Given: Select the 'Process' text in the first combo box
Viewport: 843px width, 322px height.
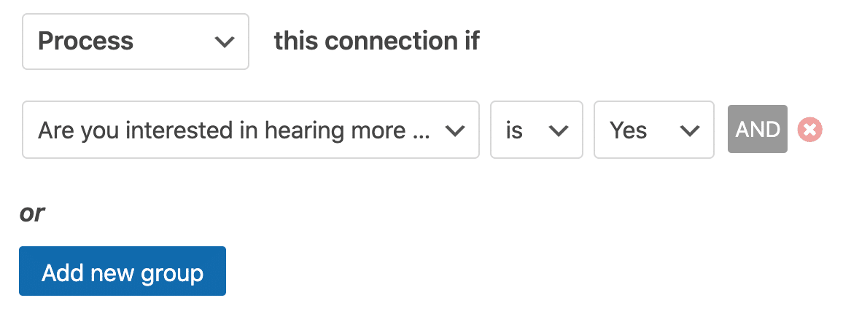Looking at the screenshot, I should click(x=85, y=42).
